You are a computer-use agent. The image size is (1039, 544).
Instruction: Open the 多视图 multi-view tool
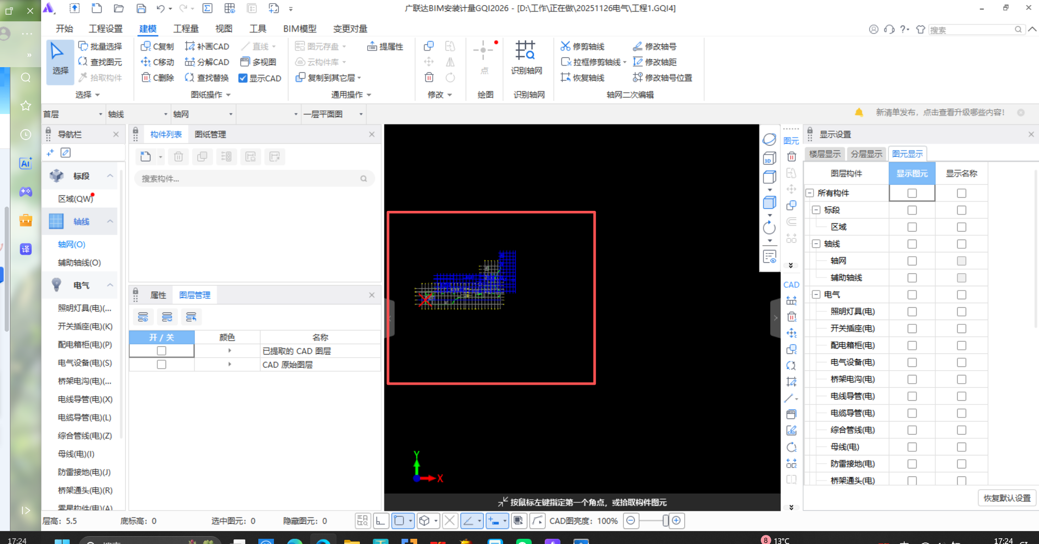[x=258, y=62]
